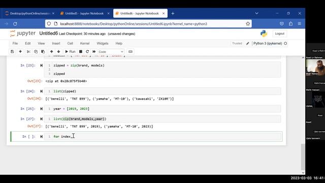Viewport: 325px width, 183px height.
Task: Click the notebook vertical scrollbar thumb
Action: (303, 157)
